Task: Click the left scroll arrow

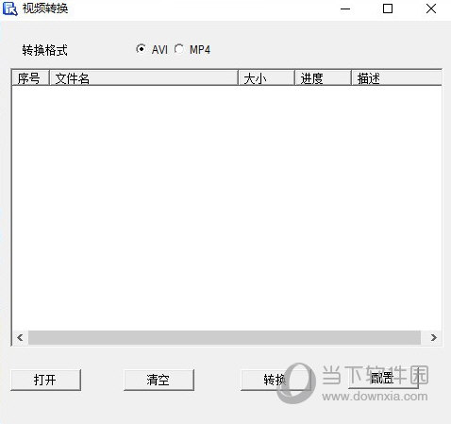Action: pyautogui.click(x=20, y=338)
